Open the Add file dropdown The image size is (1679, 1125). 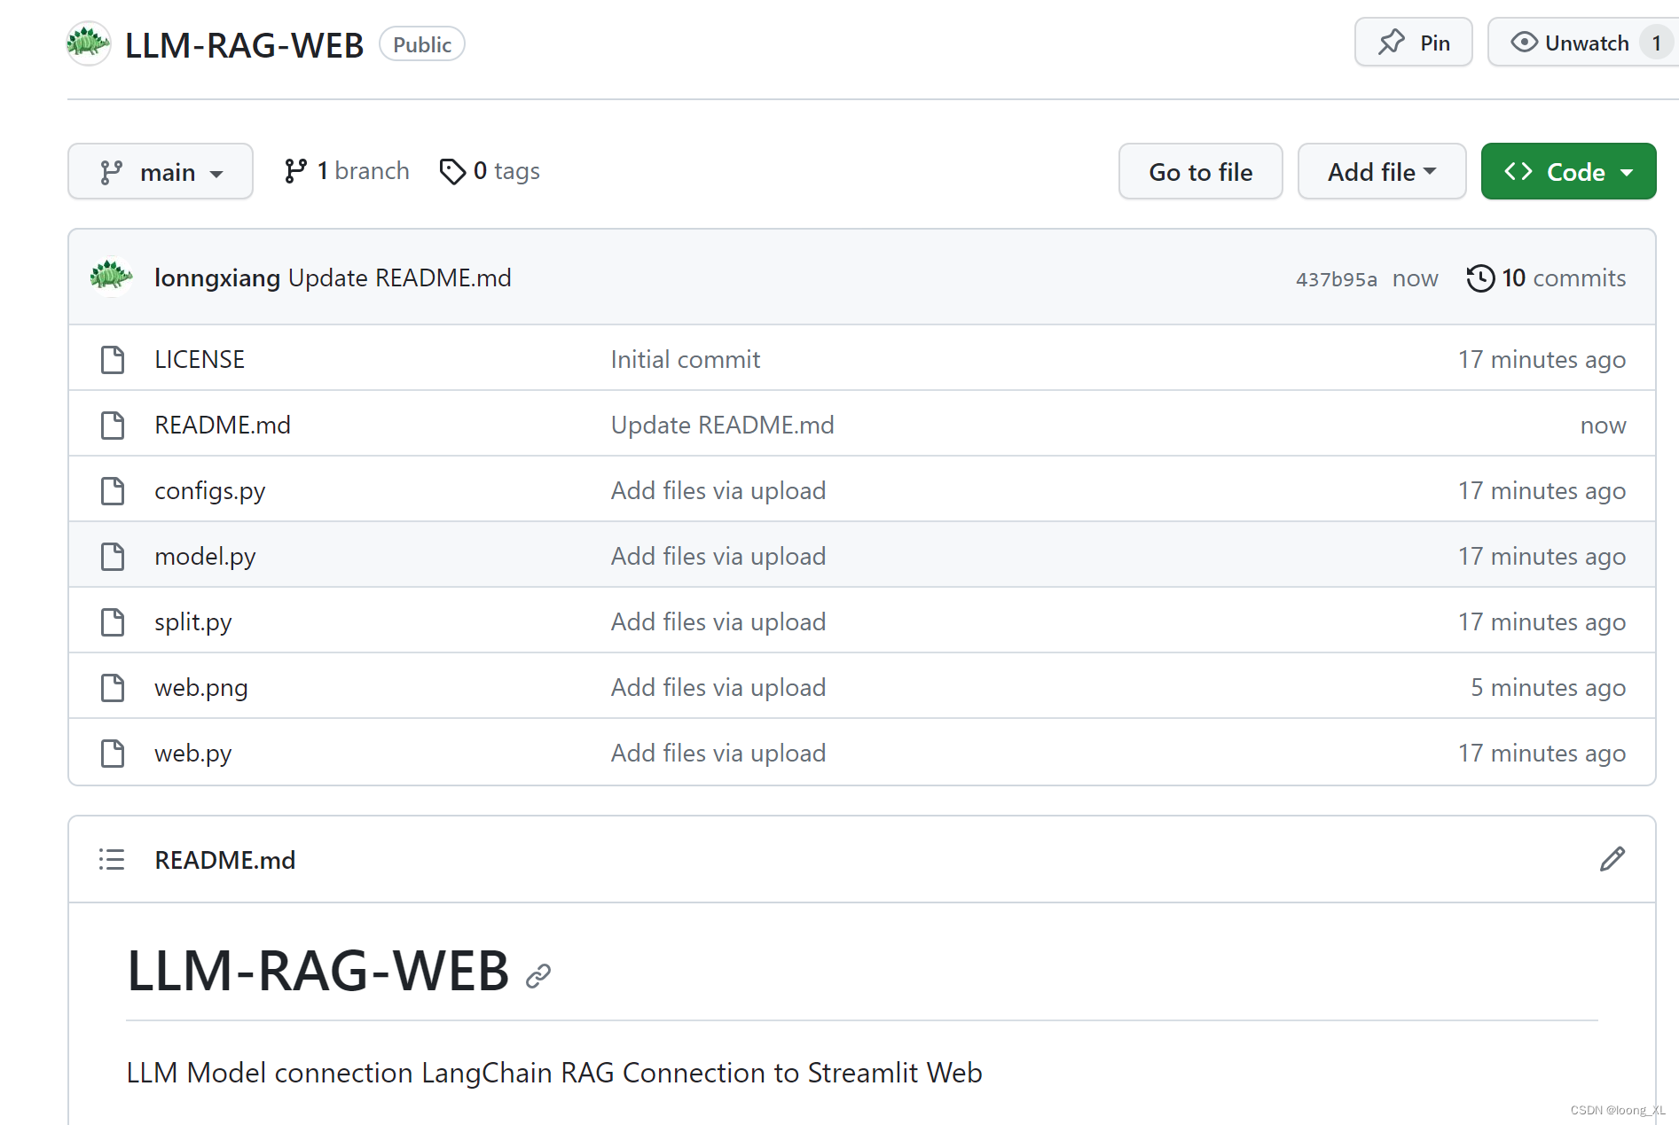(x=1380, y=171)
